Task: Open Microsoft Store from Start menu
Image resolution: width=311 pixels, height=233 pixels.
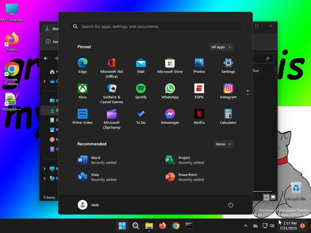Action: 170,66
